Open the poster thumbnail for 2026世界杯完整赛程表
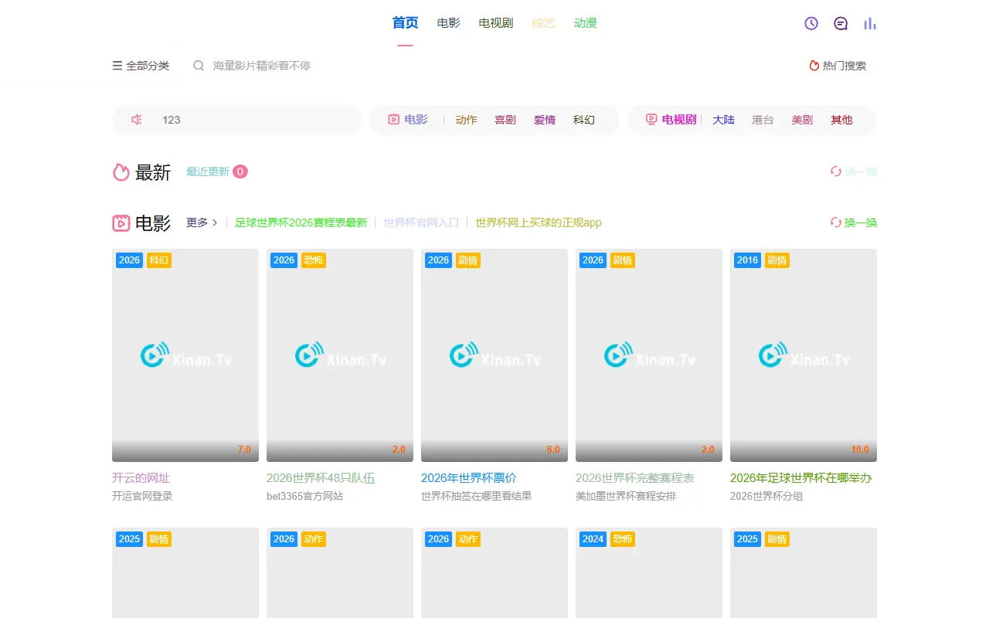Viewport: 989px width, 618px height. click(649, 355)
